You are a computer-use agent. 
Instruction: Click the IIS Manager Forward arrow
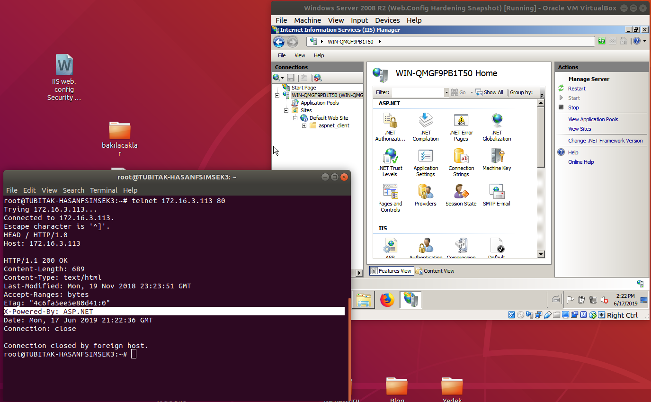(x=293, y=42)
